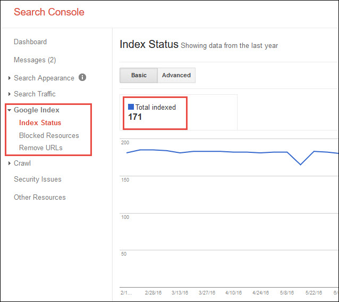Image resolution: width=339 pixels, height=302 pixels.
Task: Open Other Resources in sidebar
Action: (x=40, y=197)
